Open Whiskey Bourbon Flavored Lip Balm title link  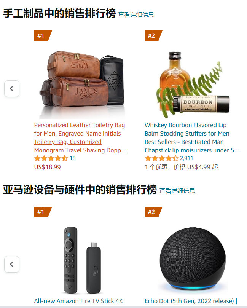pos(193,138)
